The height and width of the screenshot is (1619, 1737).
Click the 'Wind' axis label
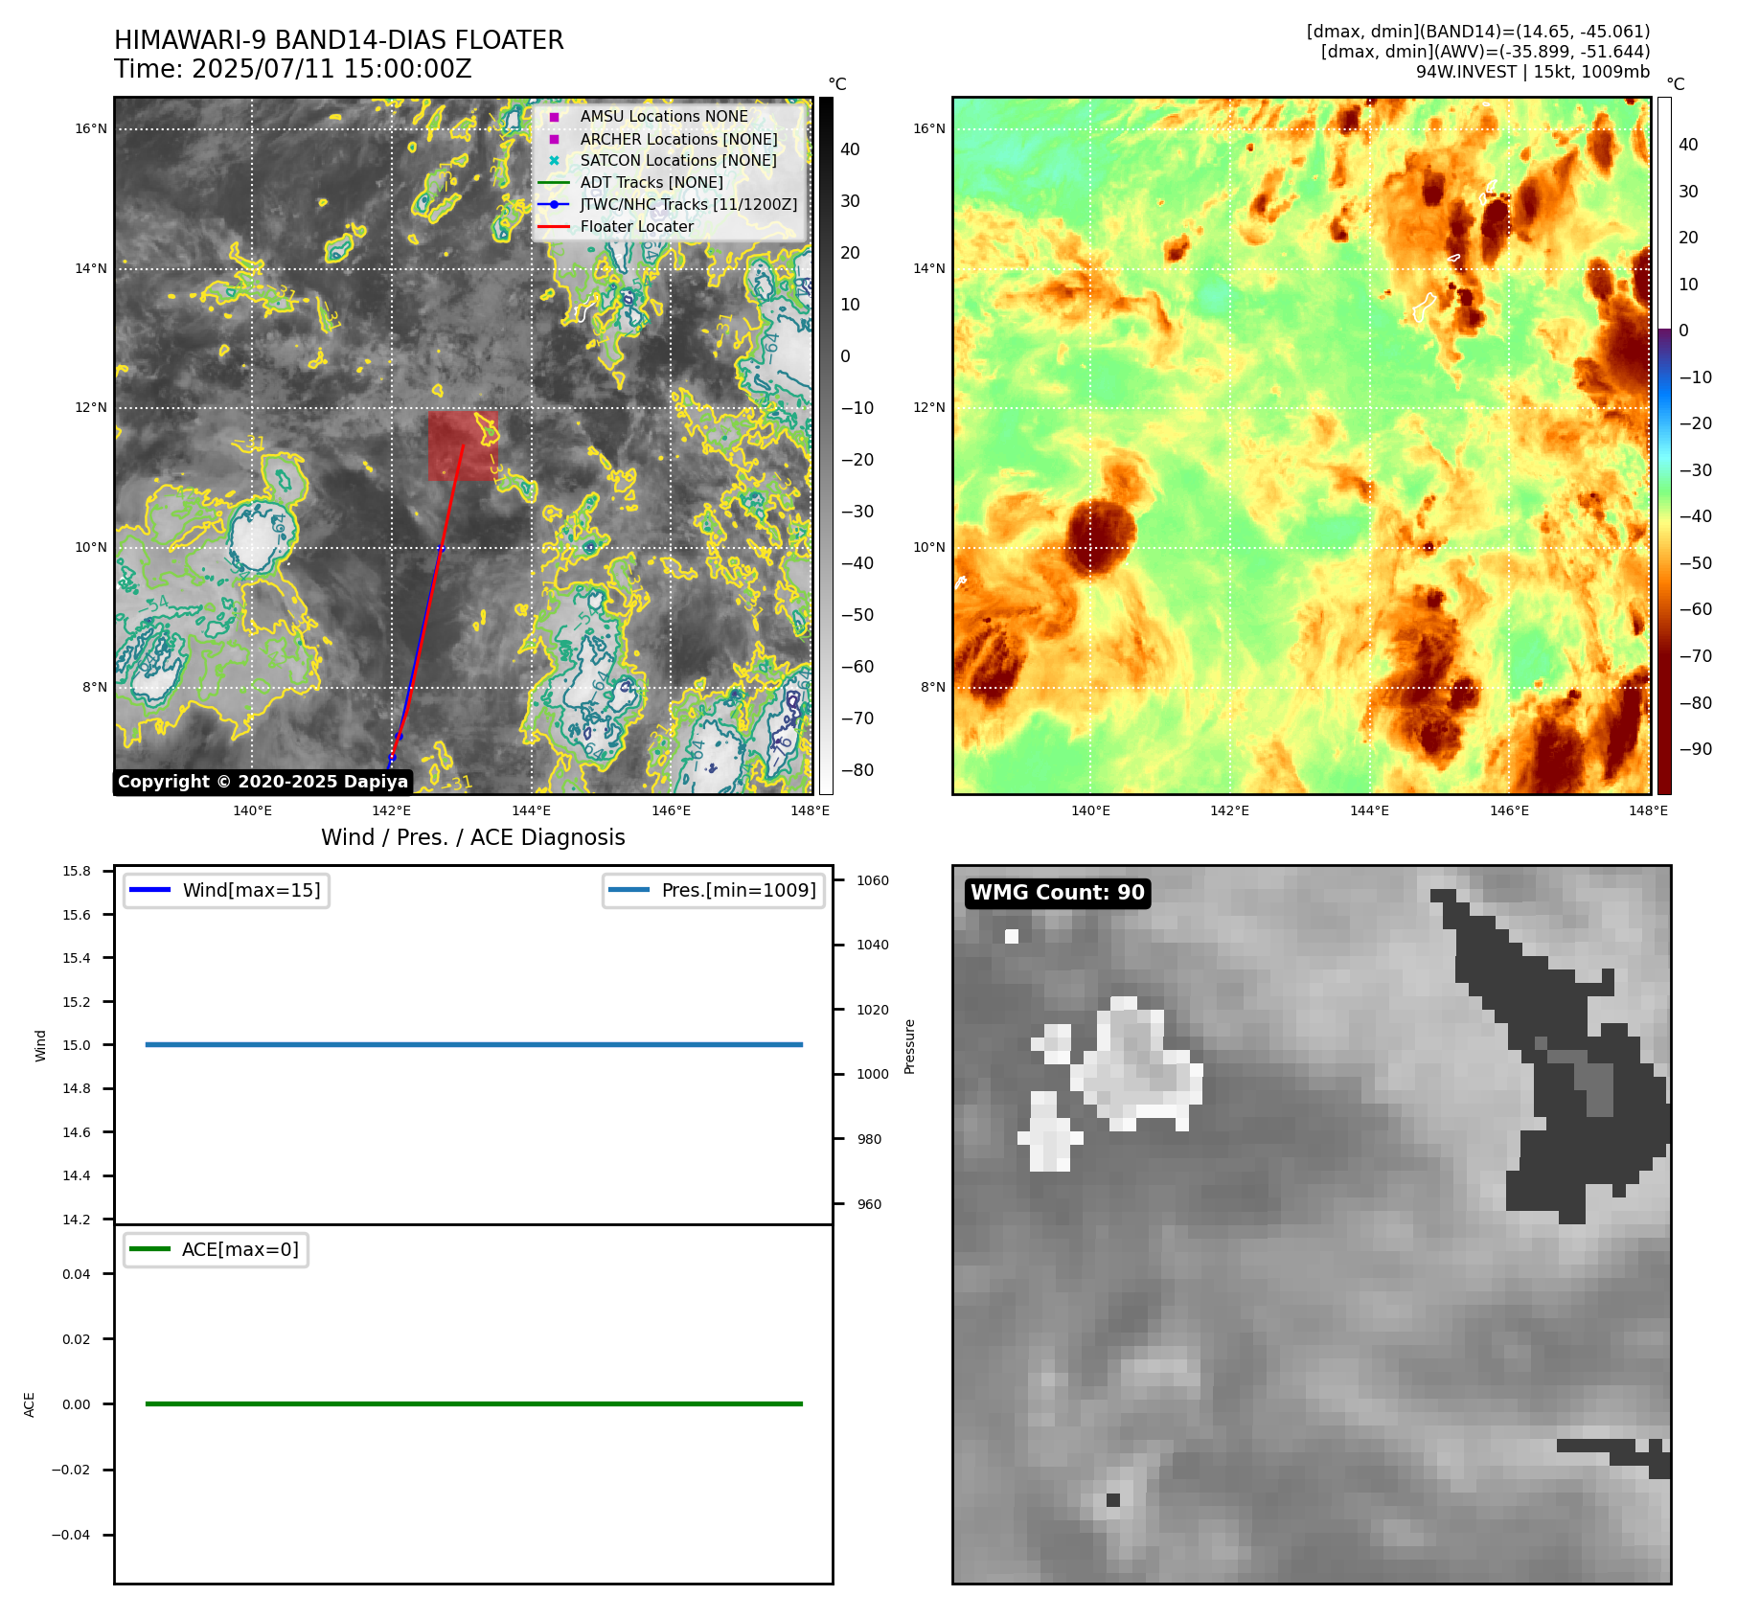(40, 1045)
